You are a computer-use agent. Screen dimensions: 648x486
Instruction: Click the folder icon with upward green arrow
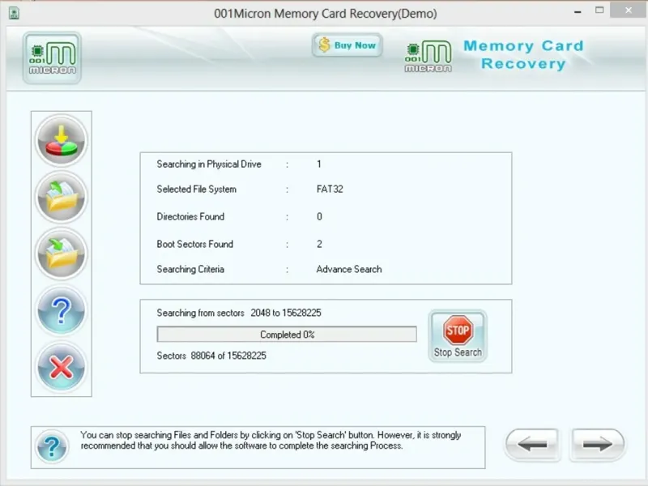(x=62, y=197)
